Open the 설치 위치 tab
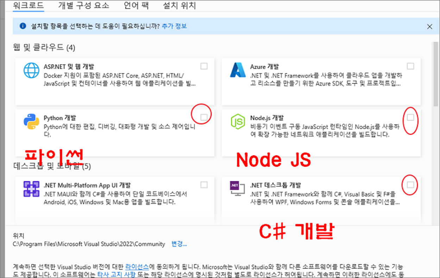The height and width of the screenshot is (278, 440). tap(180, 5)
